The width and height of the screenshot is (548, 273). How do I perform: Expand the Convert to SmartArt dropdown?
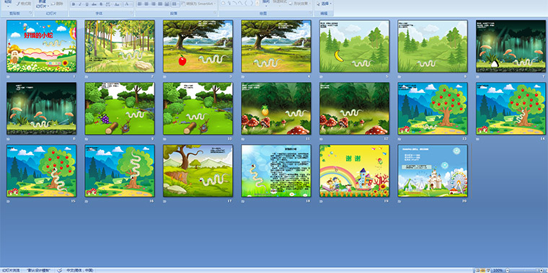198,4
